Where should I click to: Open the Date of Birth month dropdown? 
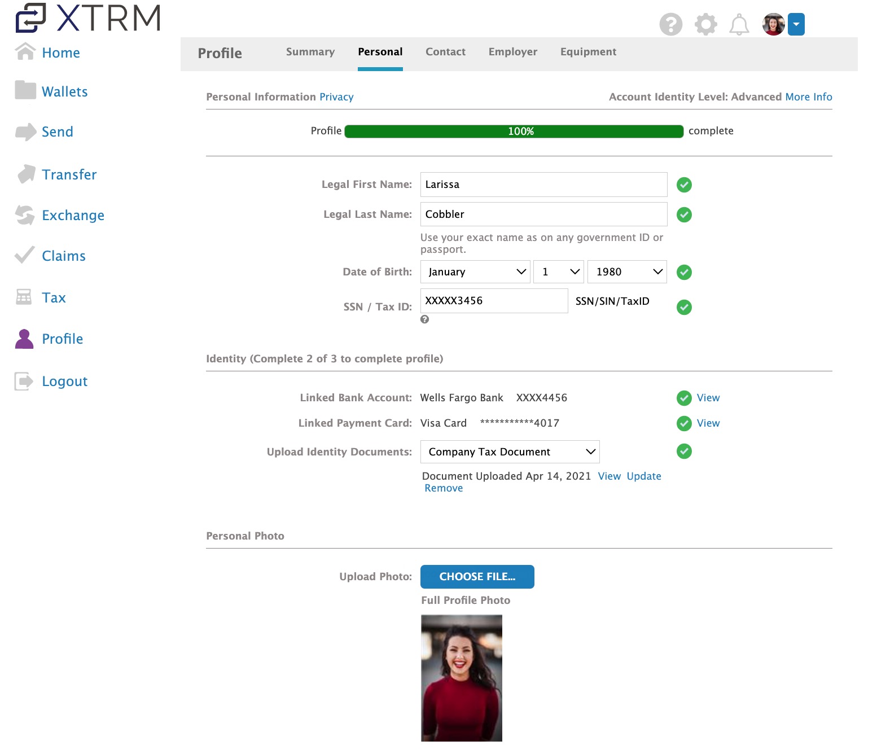click(475, 271)
